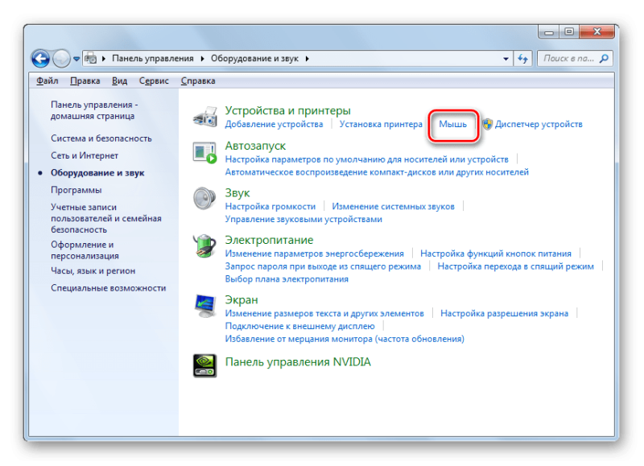Open the 'Звук' heading
Image resolution: width=644 pixels, height=466 pixels.
point(237,193)
